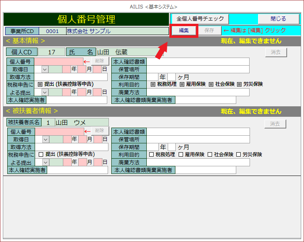Toggle the 税務処理 checkbox in 基本情報
The height and width of the screenshot is (242, 304).
153,85
